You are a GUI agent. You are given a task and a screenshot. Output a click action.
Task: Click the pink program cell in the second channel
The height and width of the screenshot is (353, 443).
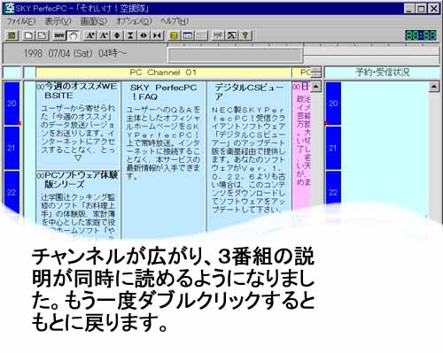(302, 144)
